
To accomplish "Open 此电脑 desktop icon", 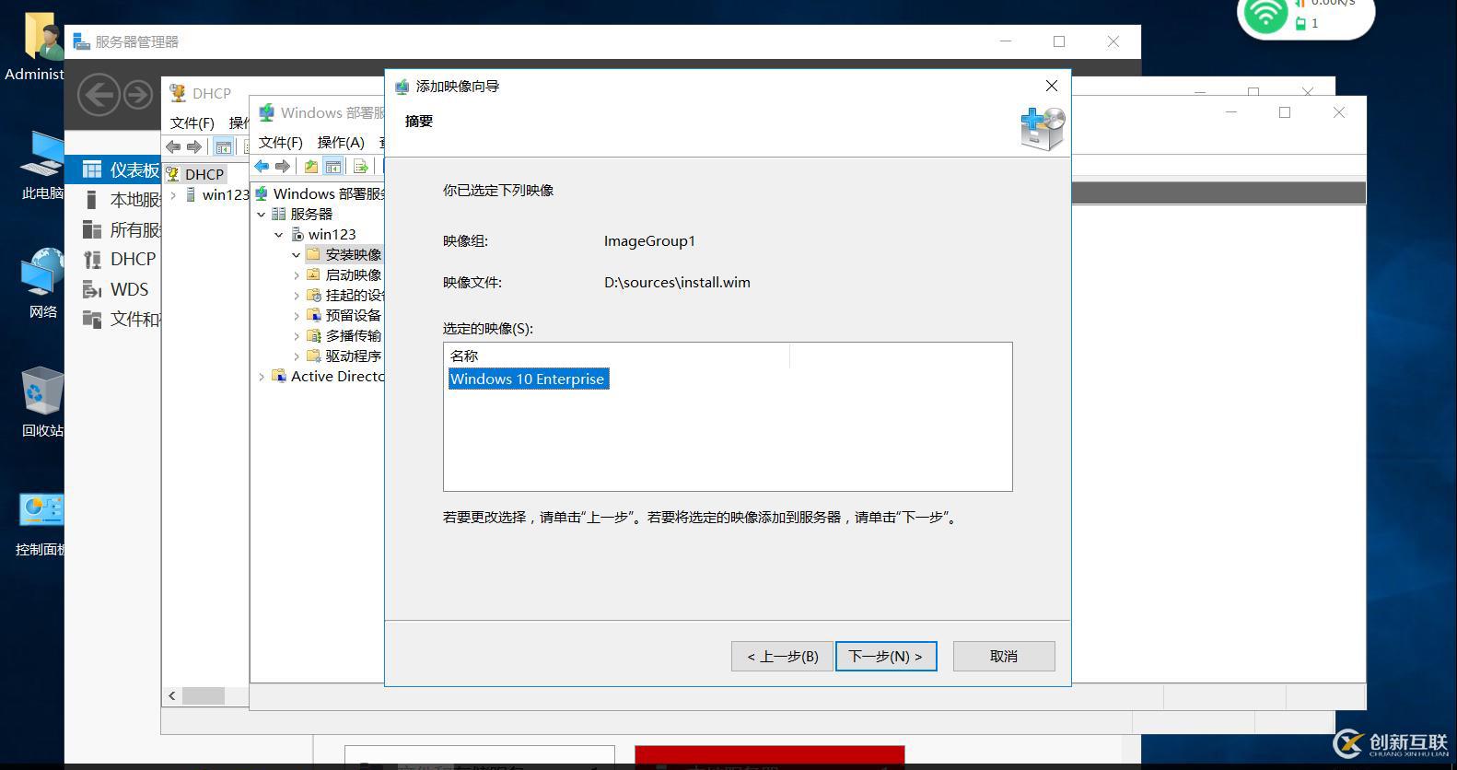I will coord(42,166).
